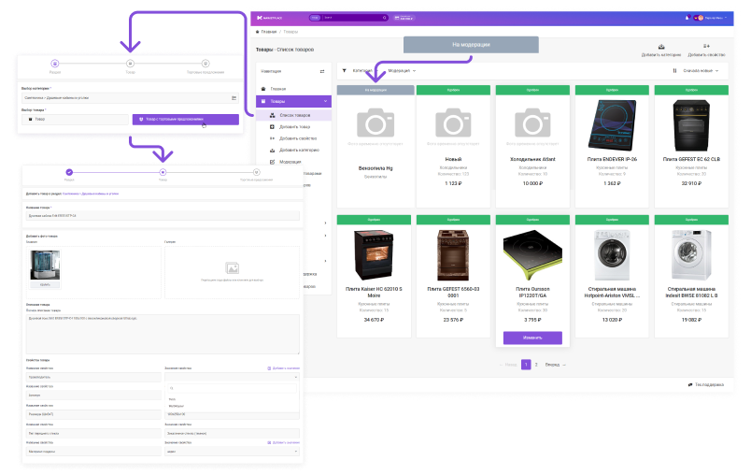Click the Marketplace logo in header
Screen dimensions: 751x475
coord(273,18)
